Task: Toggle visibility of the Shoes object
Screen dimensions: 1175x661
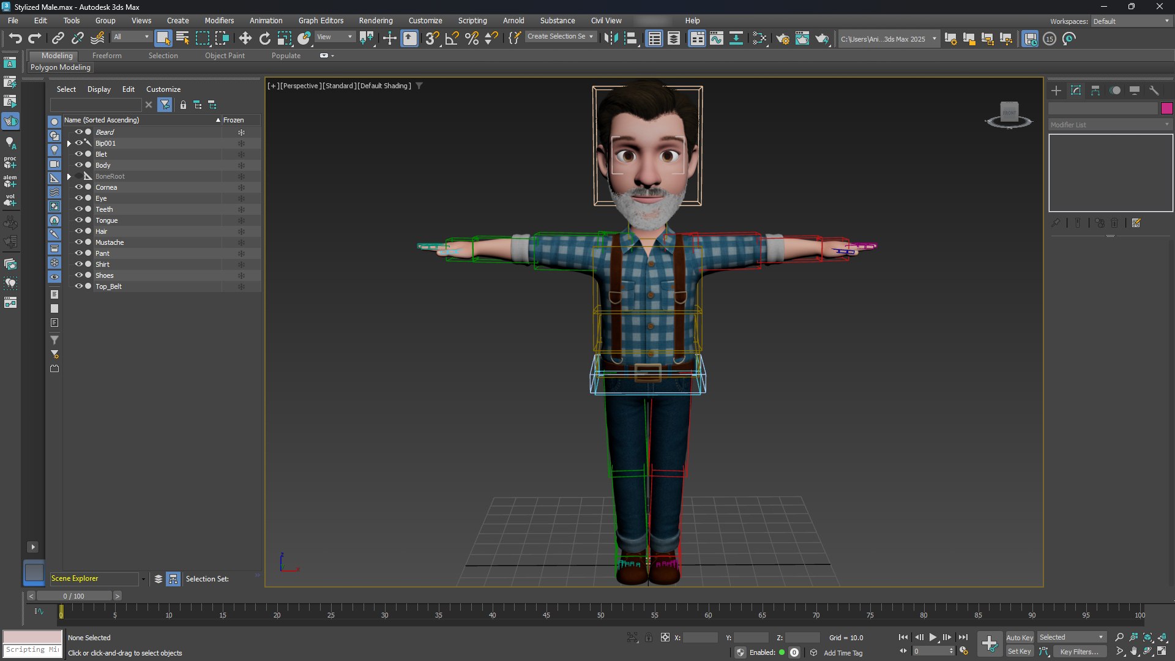Action: (x=78, y=275)
